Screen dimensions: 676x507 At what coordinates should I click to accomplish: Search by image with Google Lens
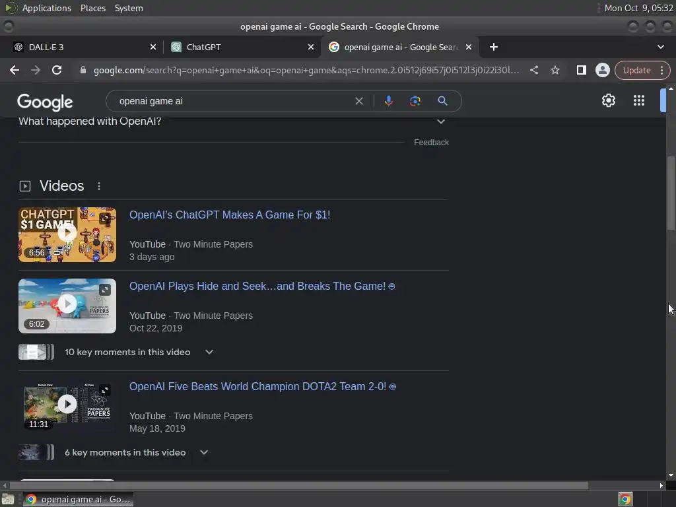tap(415, 101)
